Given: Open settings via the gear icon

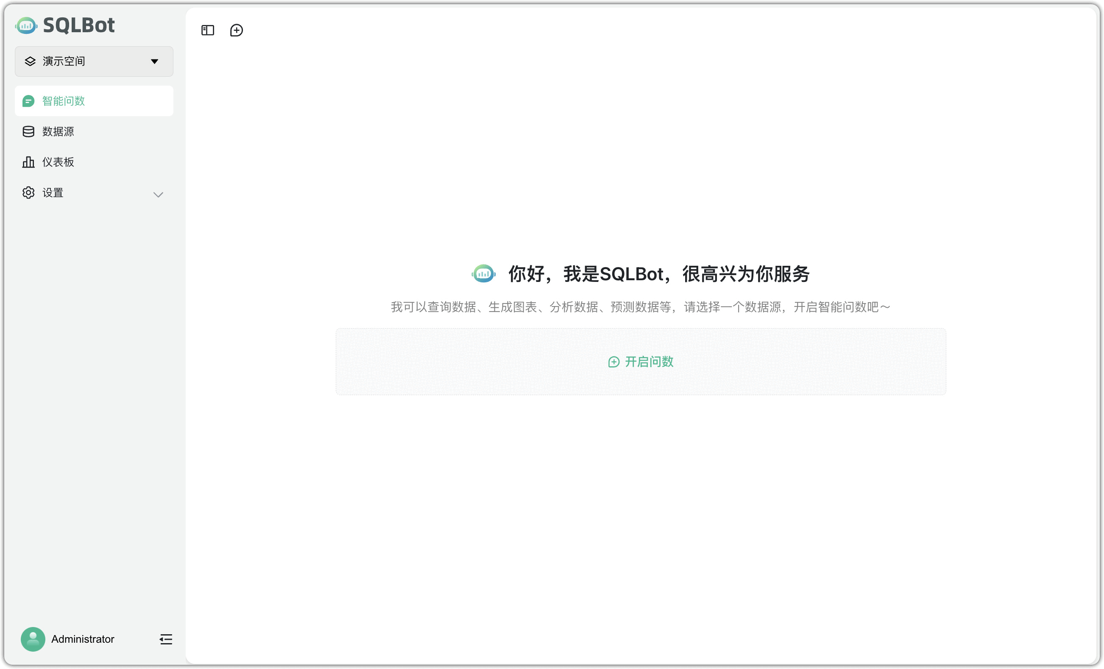Looking at the screenshot, I should point(28,192).
